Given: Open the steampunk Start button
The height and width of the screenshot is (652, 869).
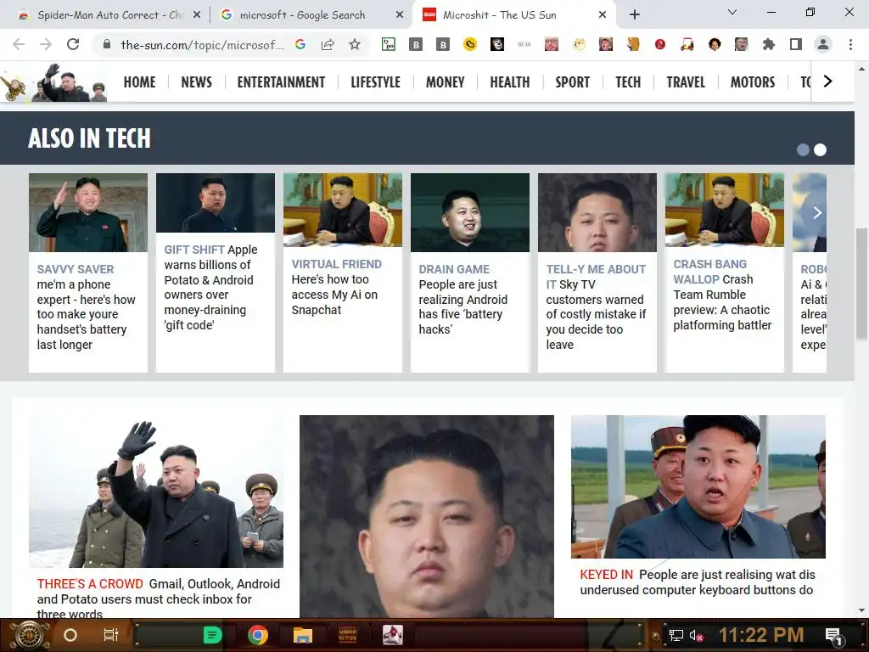Looking at the screenshot, I should [29, 635].
